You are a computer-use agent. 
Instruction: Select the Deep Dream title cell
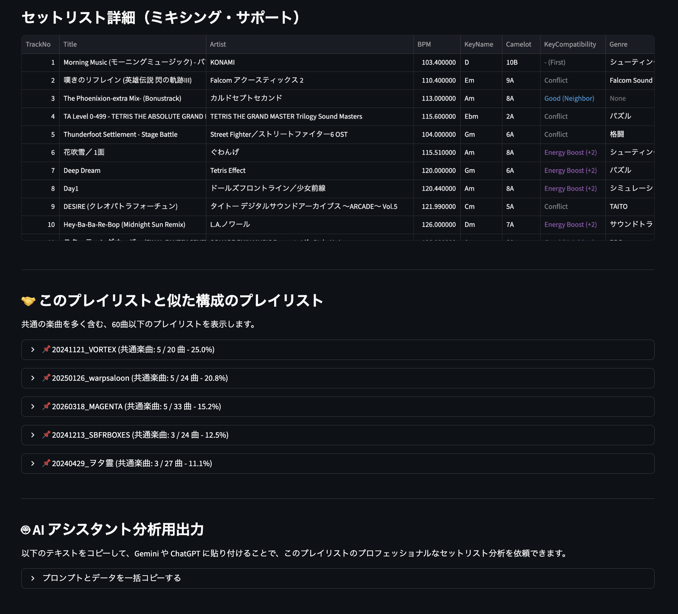(82, 170)
